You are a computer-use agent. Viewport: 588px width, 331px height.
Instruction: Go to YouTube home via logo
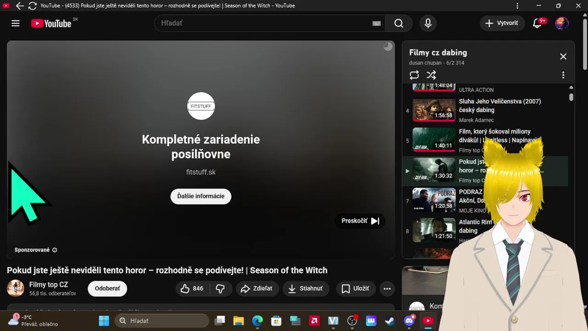(51, 23)
